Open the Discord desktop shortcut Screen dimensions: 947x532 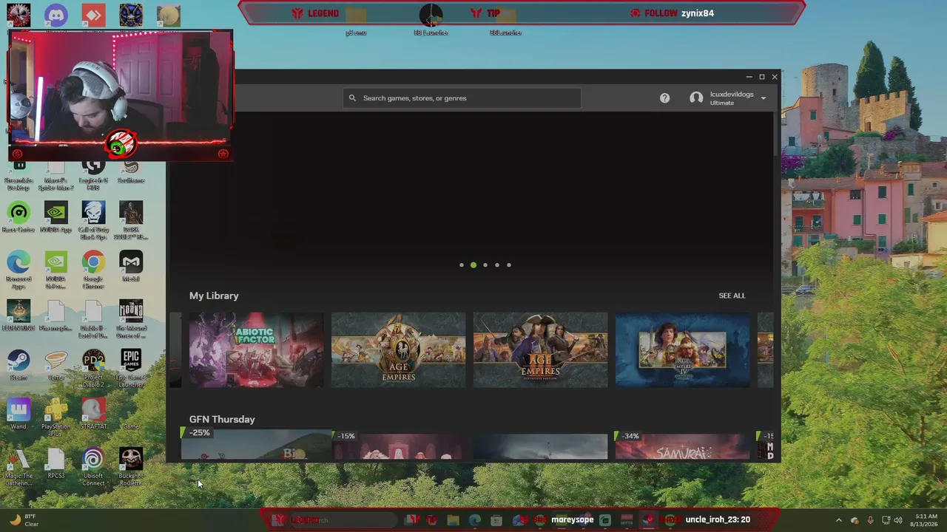click(56, 16)
